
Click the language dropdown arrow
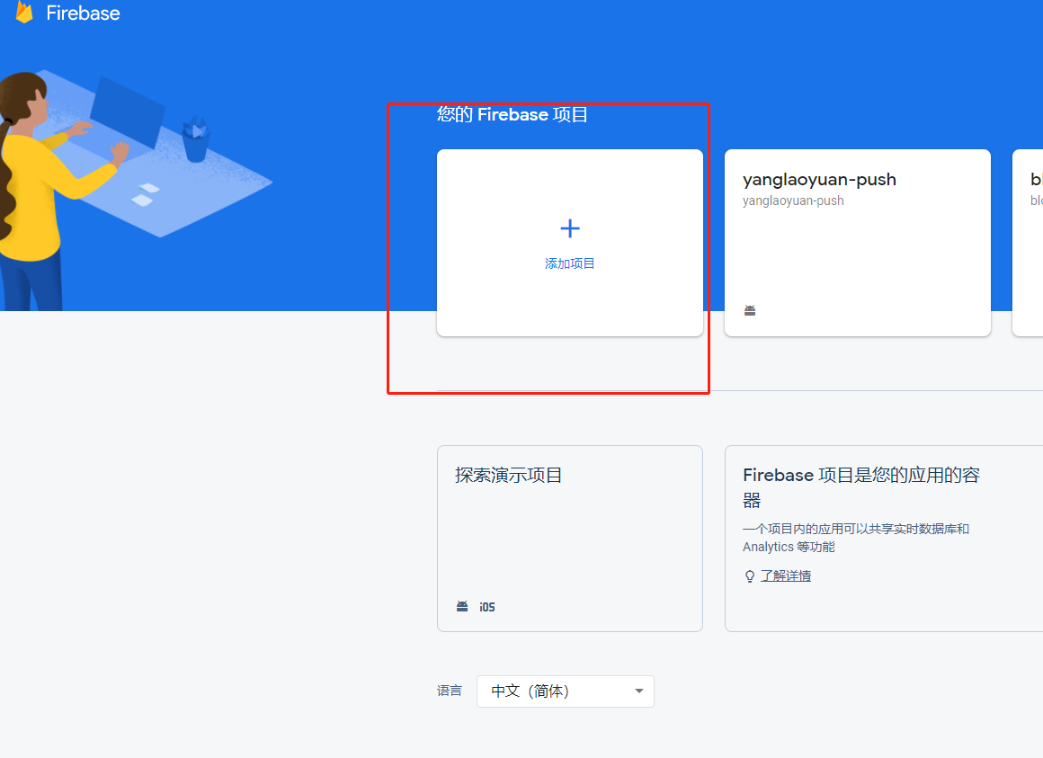click(x=638, y=691)
